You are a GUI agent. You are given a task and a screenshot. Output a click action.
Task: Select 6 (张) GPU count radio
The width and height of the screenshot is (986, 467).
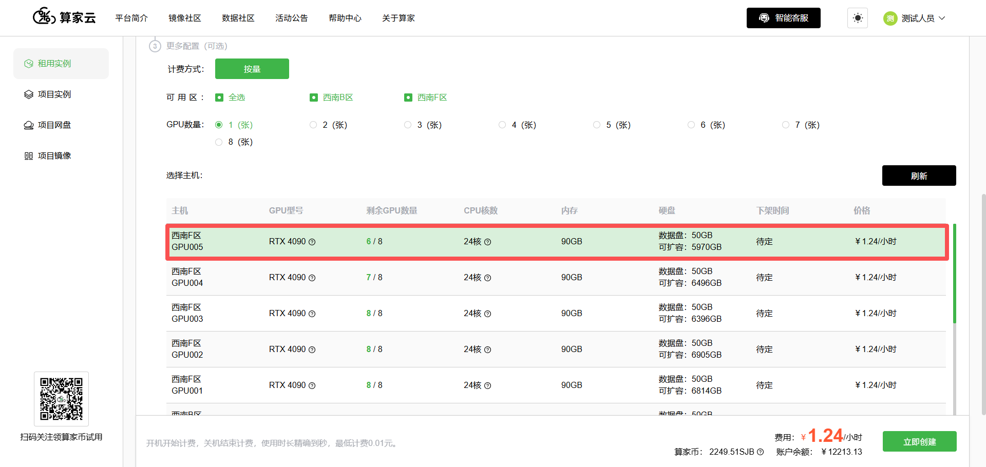(691, 125)
